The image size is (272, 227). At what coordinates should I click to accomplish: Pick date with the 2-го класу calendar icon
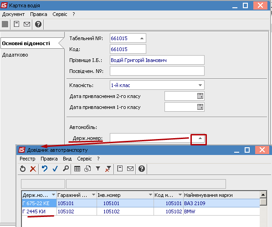point(200,96)
